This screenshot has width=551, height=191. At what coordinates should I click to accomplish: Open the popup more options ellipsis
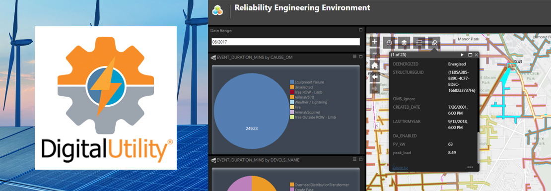(470, 167)
